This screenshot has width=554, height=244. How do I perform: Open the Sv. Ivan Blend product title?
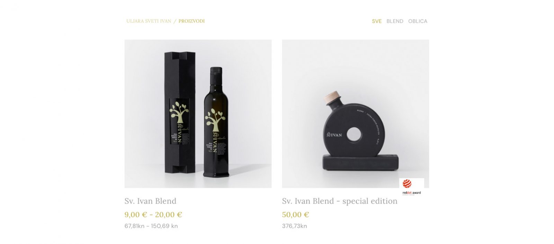(x=150, y=201)
